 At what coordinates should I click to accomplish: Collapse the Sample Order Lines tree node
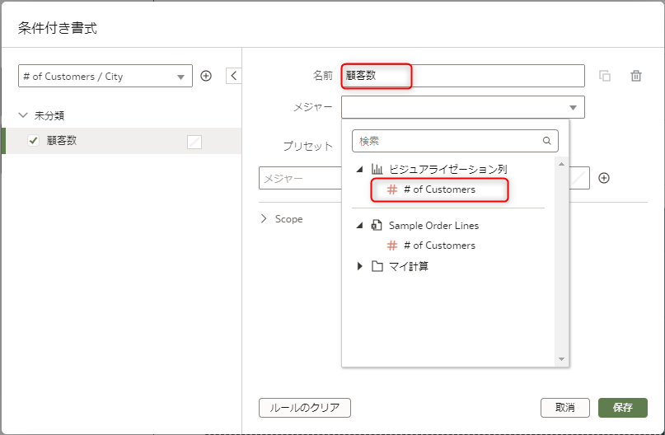click(359, 225)
